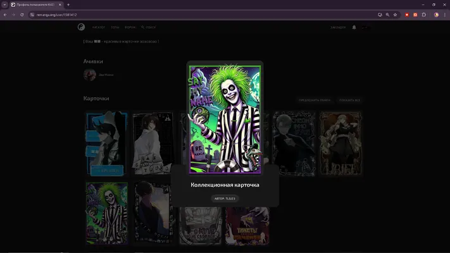Click the achievement badge avatar
Viewport: 450px width, 253px height.
pos(90,75)
